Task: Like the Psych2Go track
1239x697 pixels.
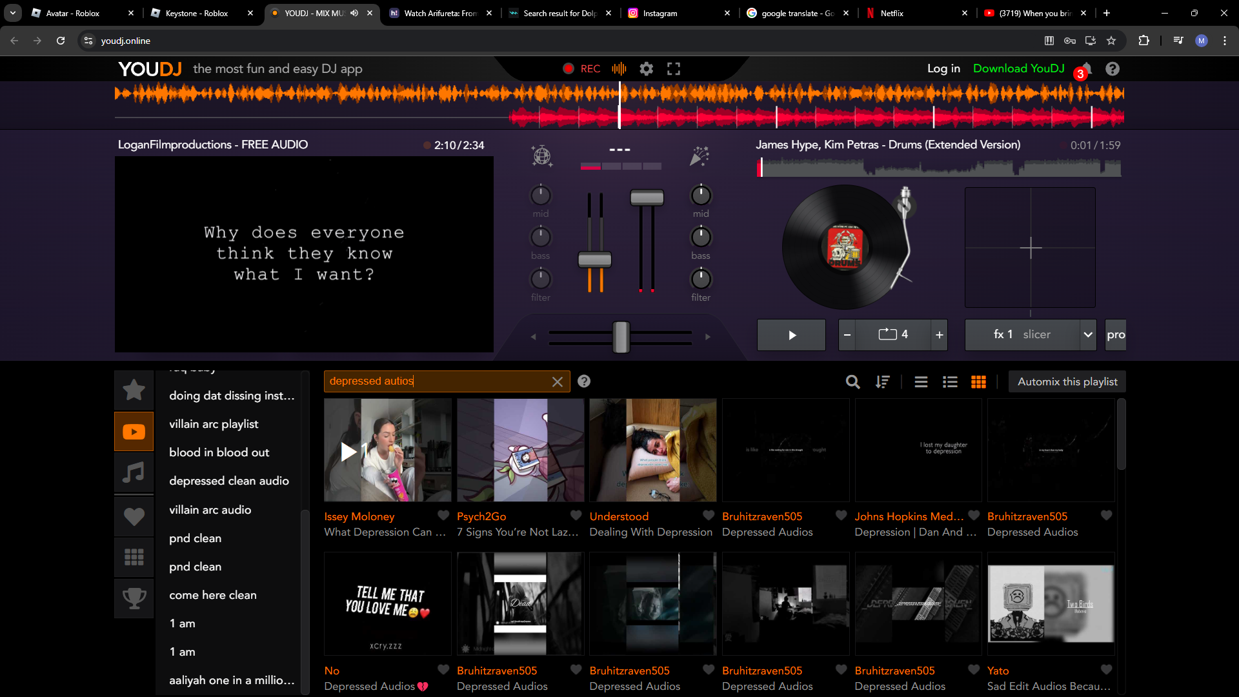Action: pos(576,516)
